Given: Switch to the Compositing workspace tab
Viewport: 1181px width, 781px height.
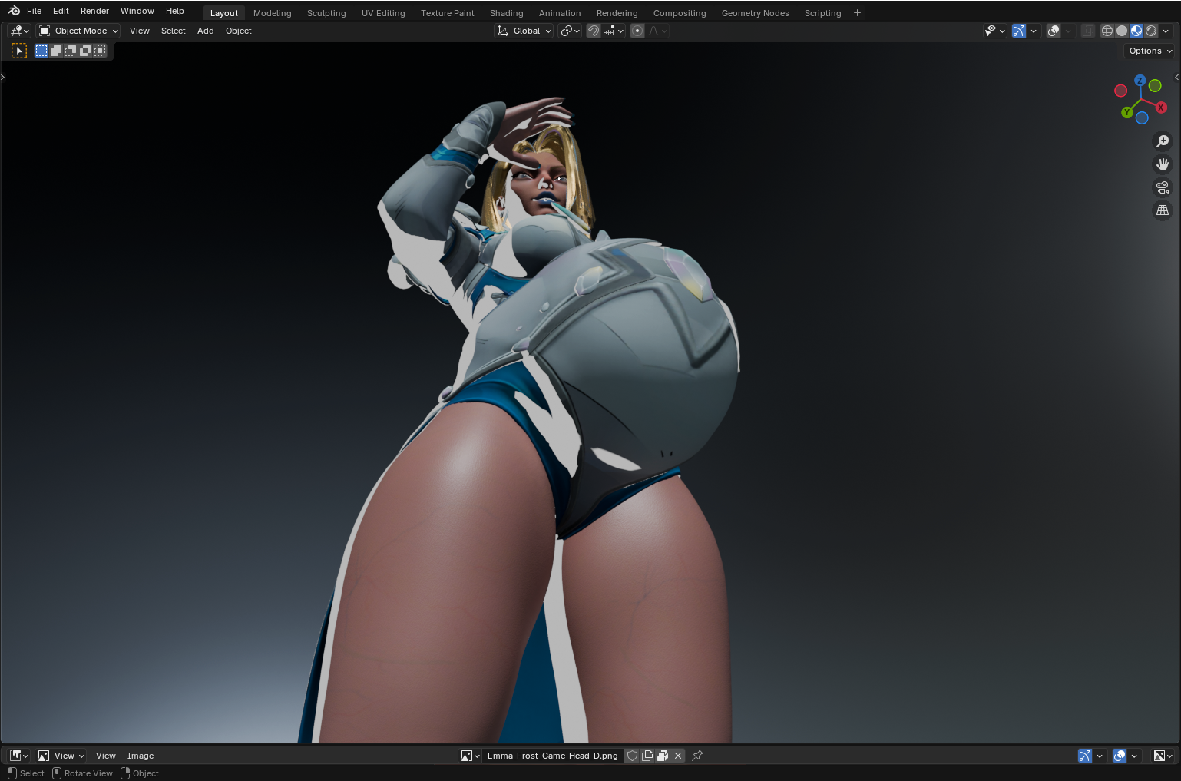Looking at the screenshot, I should pyautogui.click(x=680, y=13).
